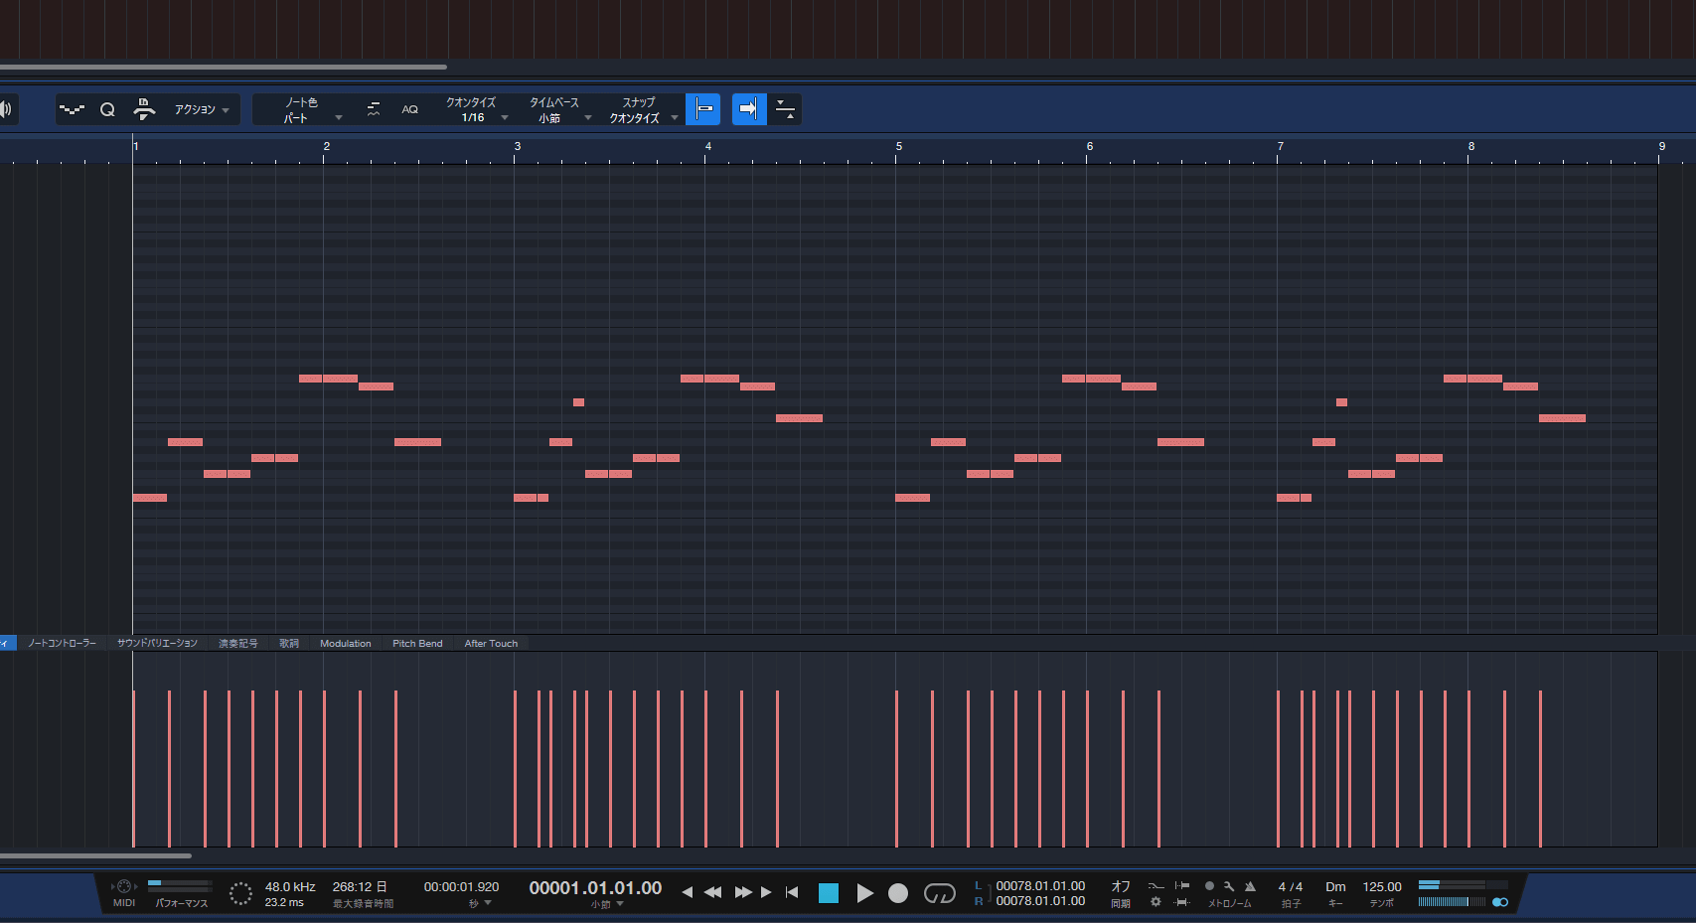Click bar 5 on the timeline ruler
Viewport: 1696px width, 923px height.
(x=898, y=147)
